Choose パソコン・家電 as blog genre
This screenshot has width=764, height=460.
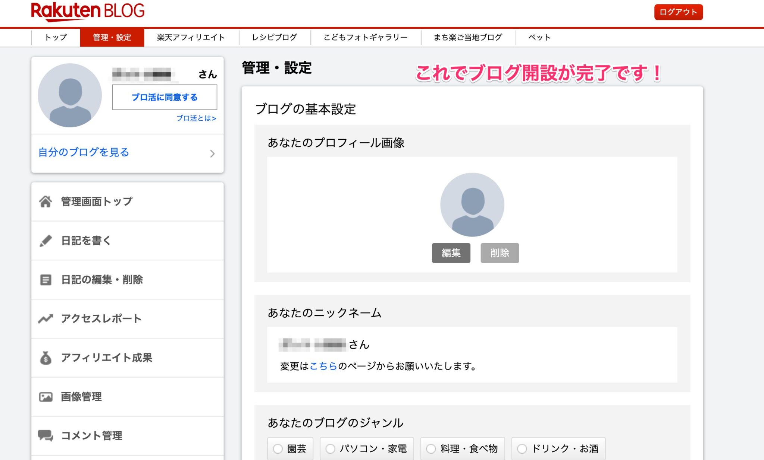coord(330,449)
